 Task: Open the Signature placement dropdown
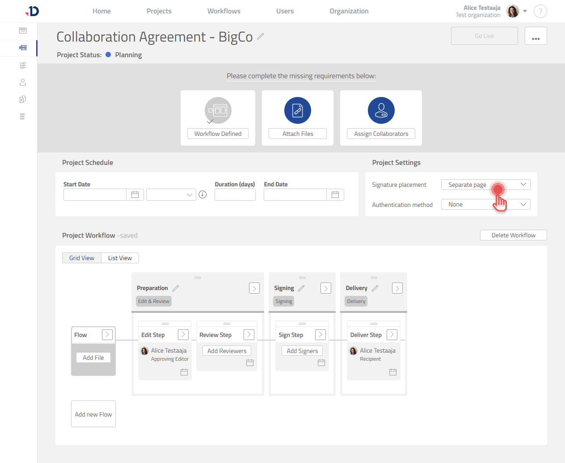(x=485, y=185)
